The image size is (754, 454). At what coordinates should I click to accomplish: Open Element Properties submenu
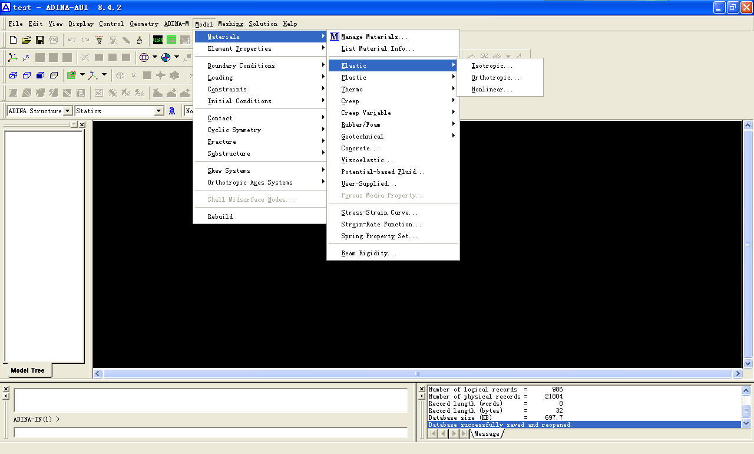(x=260, y=48)
